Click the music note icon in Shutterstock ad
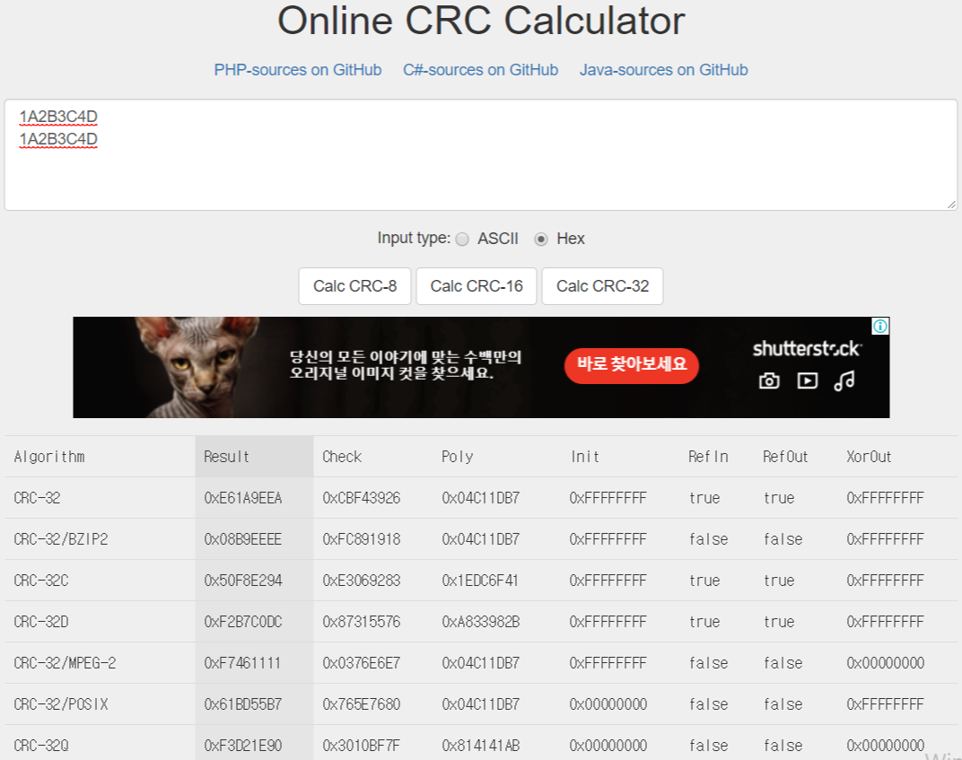Viewport: 962px width, 760px height. pyautogui.click(x=844, y=381)
